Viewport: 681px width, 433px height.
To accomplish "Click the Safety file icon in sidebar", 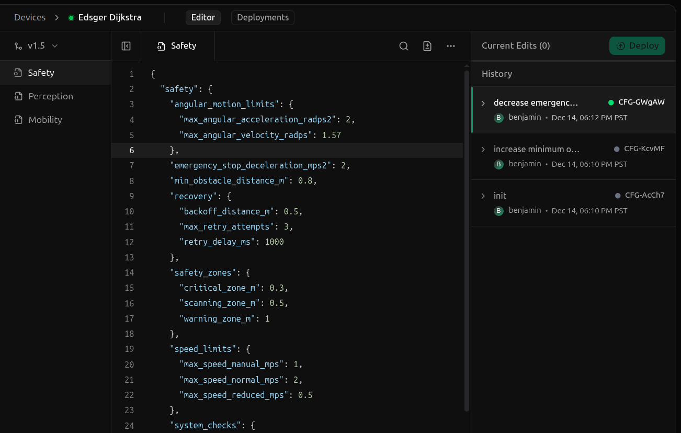I will (18, 73).
